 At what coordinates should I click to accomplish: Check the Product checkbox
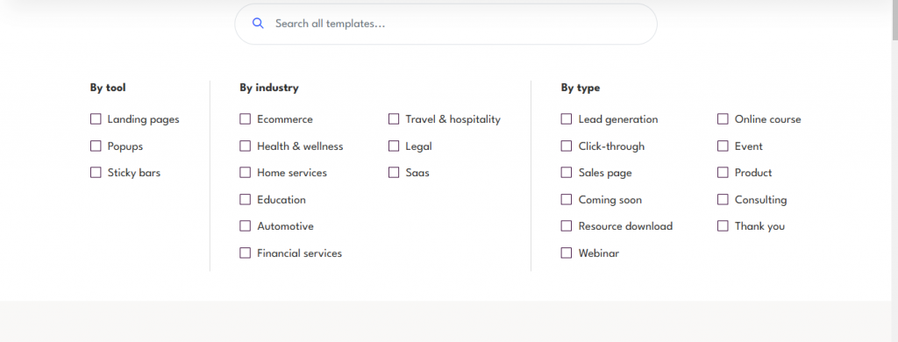coord(723,173)
